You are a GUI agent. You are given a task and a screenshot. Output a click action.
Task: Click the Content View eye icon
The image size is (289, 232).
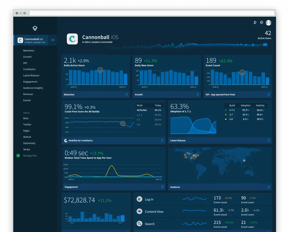140,212
